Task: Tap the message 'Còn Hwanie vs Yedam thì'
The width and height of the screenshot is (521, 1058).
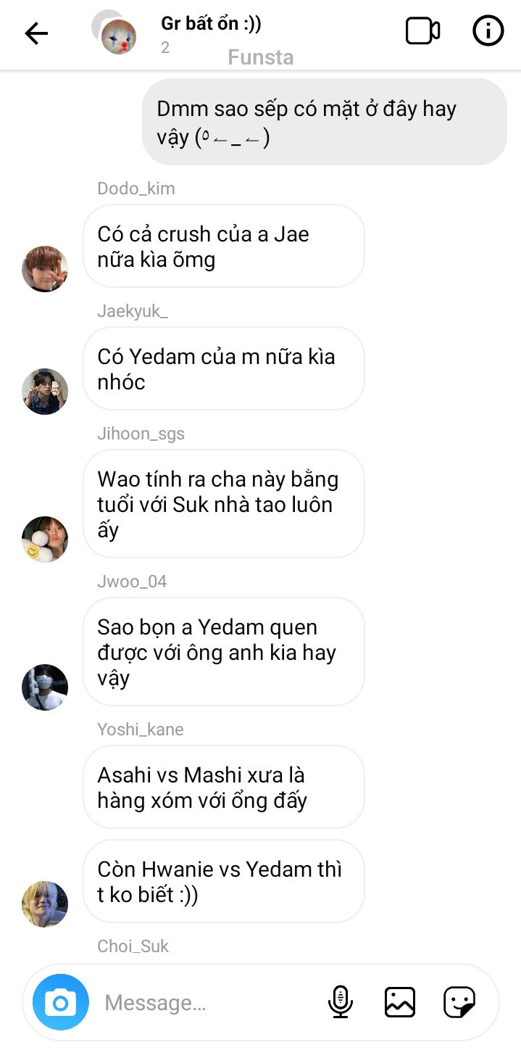Action: 223,881
